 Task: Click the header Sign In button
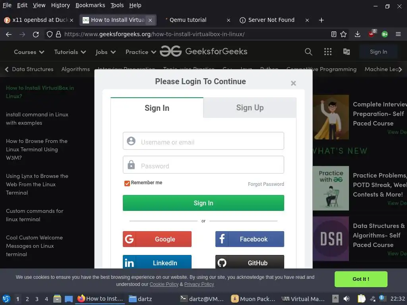(x=378, y=52)
